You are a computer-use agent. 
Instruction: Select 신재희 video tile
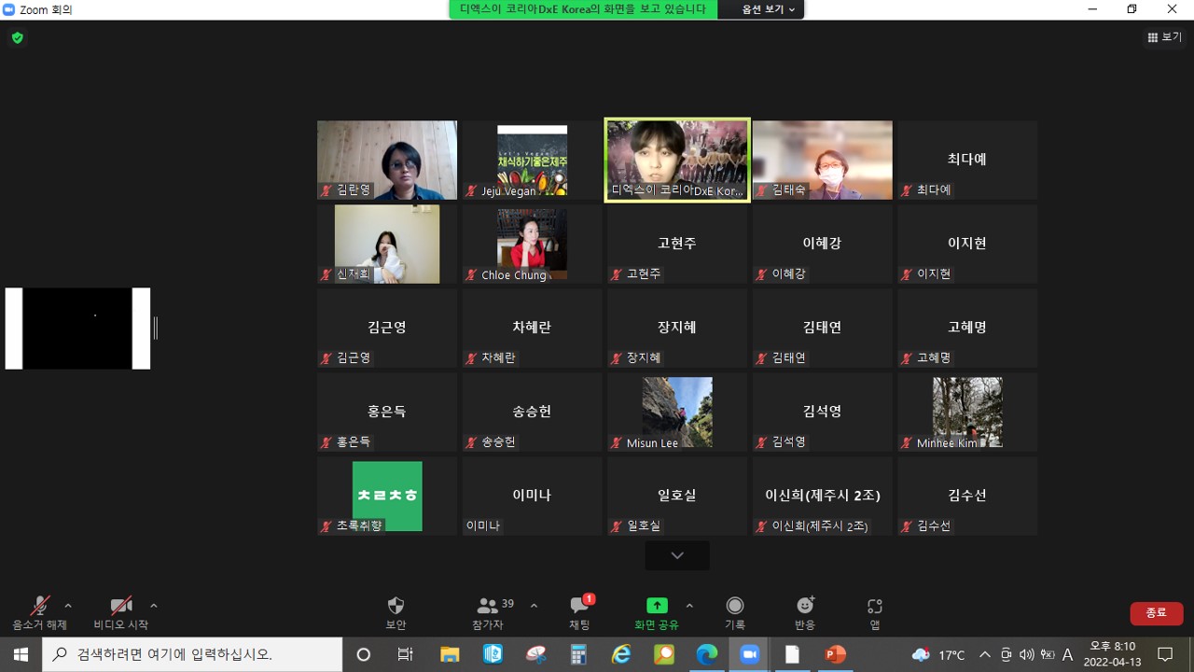(387, 244)
